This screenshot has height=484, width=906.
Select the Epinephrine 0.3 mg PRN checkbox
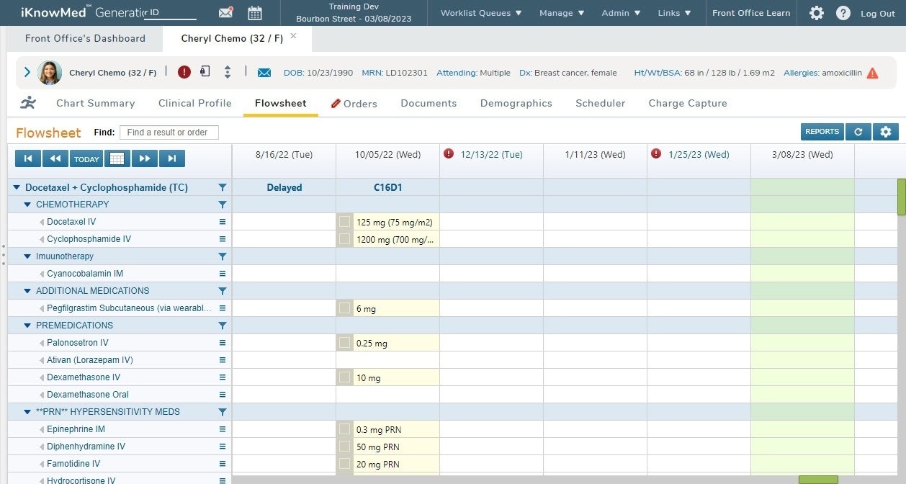(345, 429)
